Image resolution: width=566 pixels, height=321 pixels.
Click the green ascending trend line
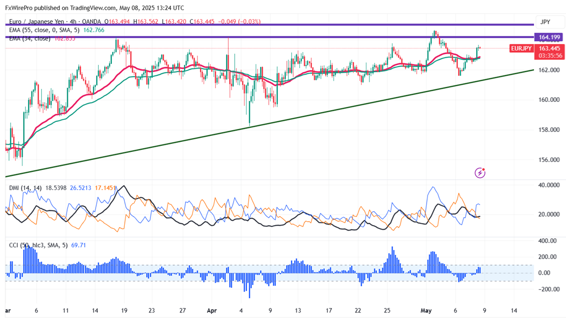[x=270, y=123]
